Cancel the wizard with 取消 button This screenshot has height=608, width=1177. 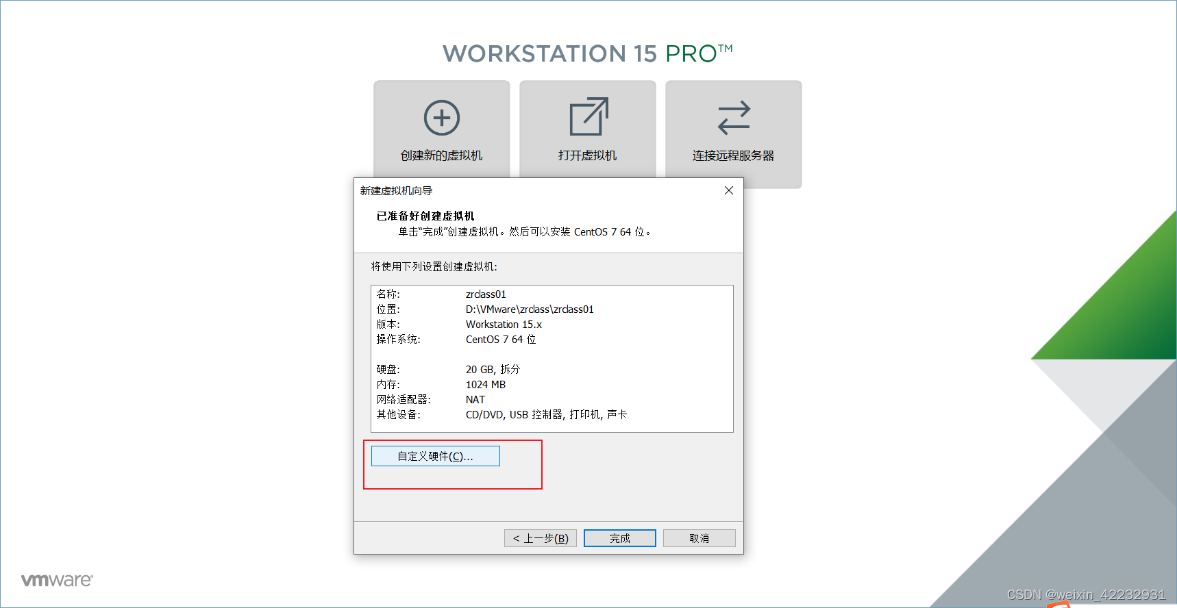699,538
